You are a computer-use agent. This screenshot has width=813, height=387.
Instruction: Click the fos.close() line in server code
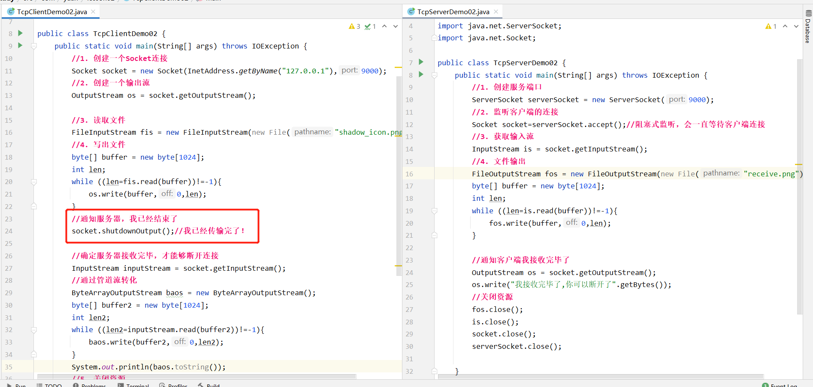tap(497, 309)
